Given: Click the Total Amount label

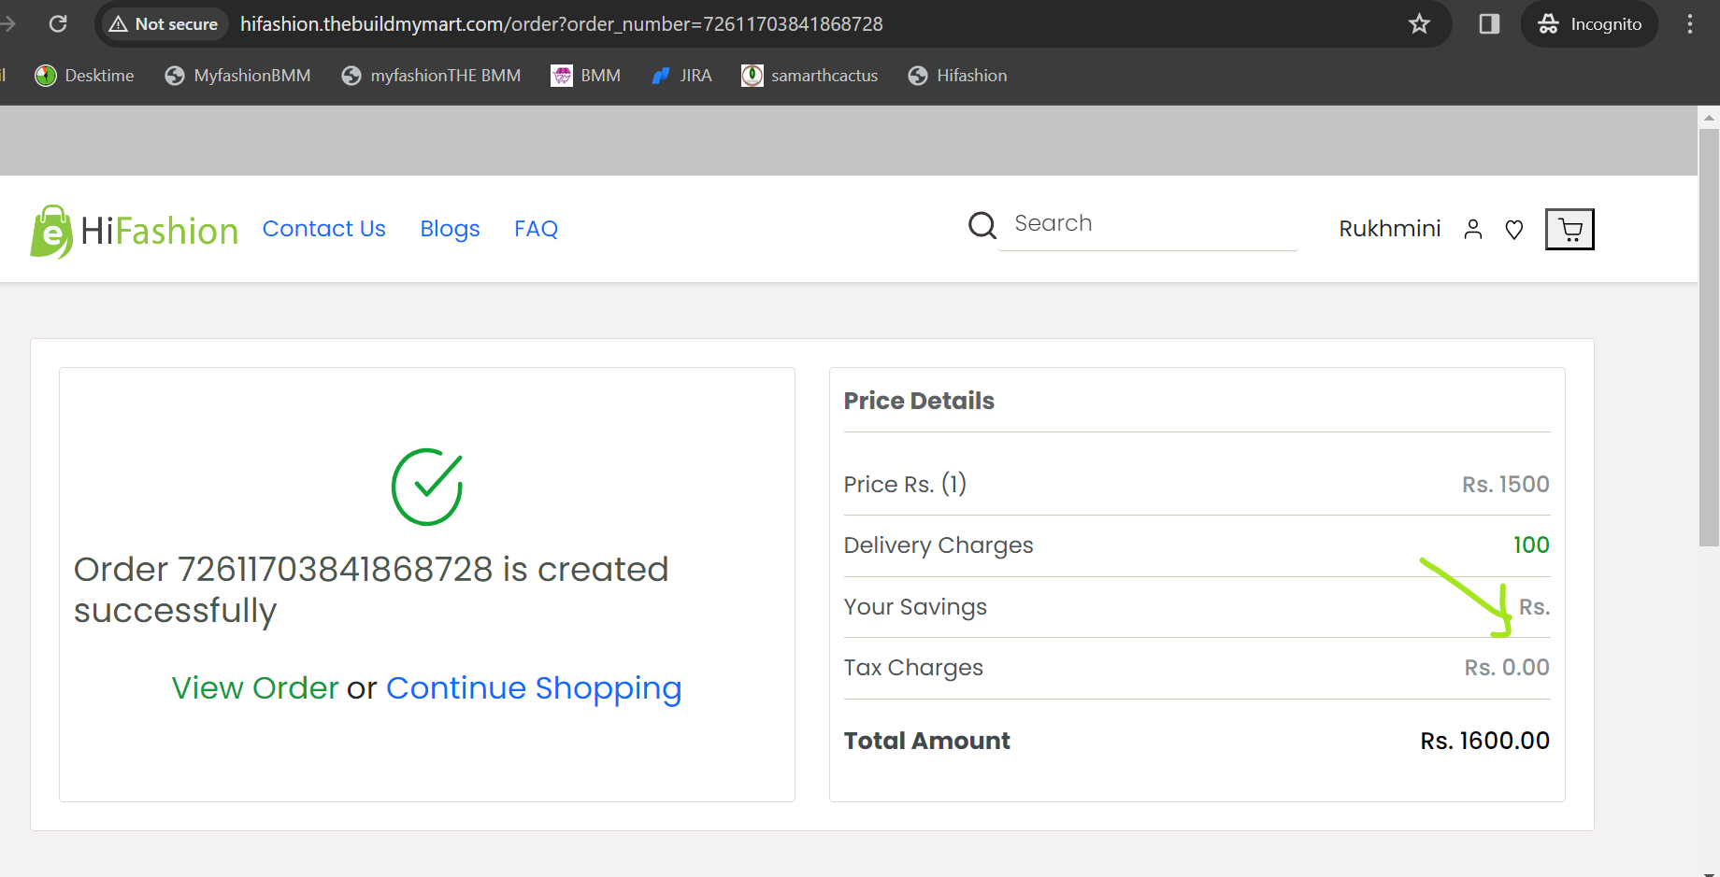Looking at the screenshot, I should coord(926,741).
